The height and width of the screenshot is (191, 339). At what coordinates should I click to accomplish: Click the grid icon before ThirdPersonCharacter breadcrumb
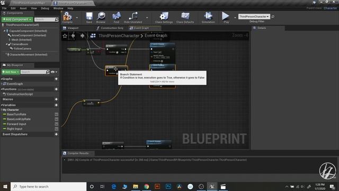click(93, 36)
